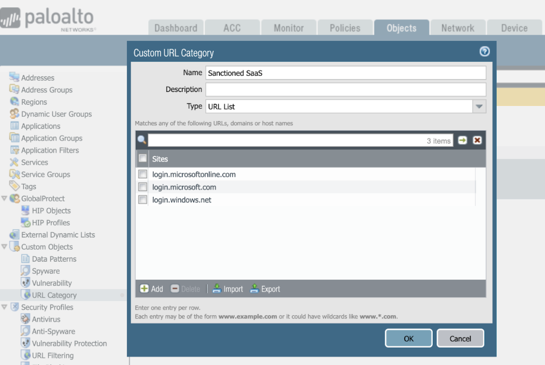The height and width of the screenshot is (365, 545).
Task: Clear filter with the red X icon
Action: (x=477, y=140)
